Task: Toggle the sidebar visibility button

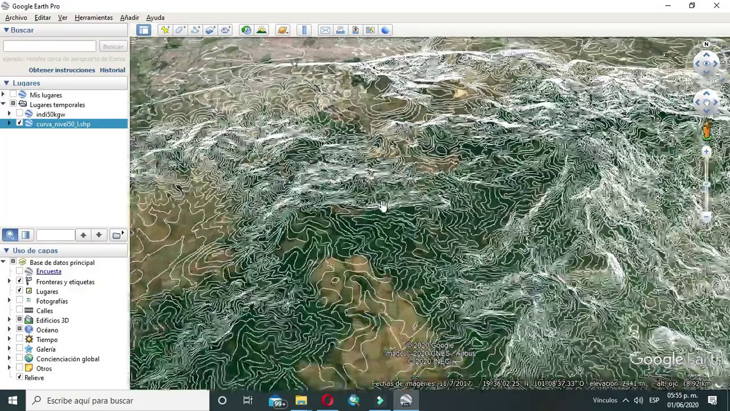Action: pos(144,30)
